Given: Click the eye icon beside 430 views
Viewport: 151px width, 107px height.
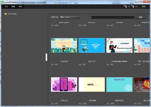Looking at the screenshot, I should tap(53, 65).
